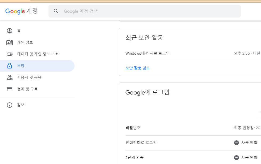Click the 최근 보안 활동 heading

(144, 38)
